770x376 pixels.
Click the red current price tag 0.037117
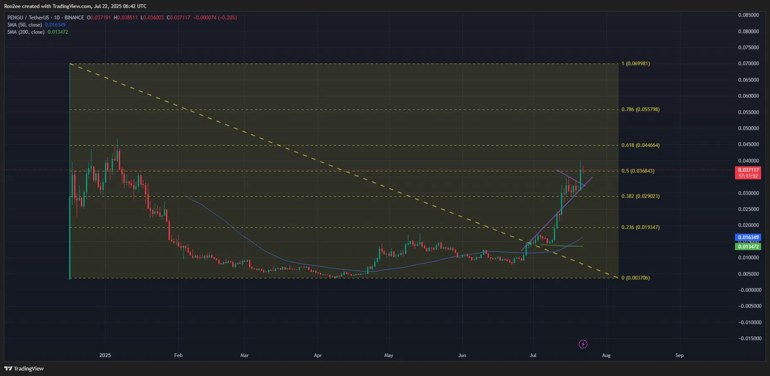[748, 170]
